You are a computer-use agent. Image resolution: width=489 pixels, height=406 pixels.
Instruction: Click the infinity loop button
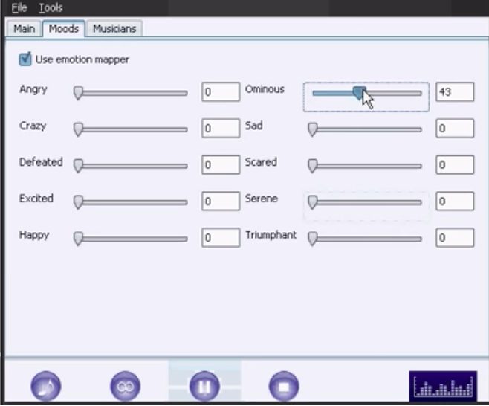click(x=125, y=387)
